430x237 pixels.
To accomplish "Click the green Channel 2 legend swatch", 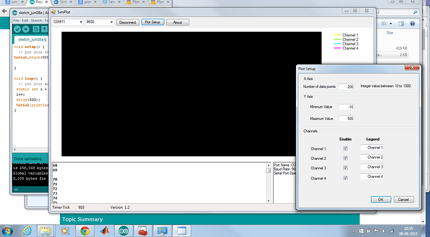I will pos(337,39).
